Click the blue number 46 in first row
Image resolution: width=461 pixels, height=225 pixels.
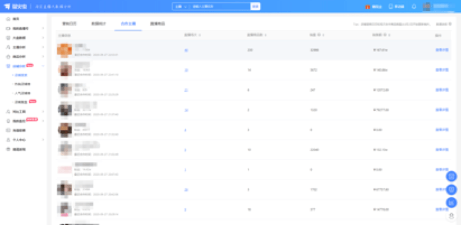point(186,50)
